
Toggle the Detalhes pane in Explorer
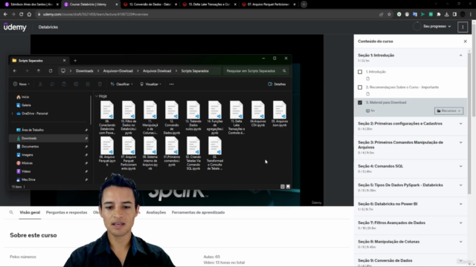(277, 84)
